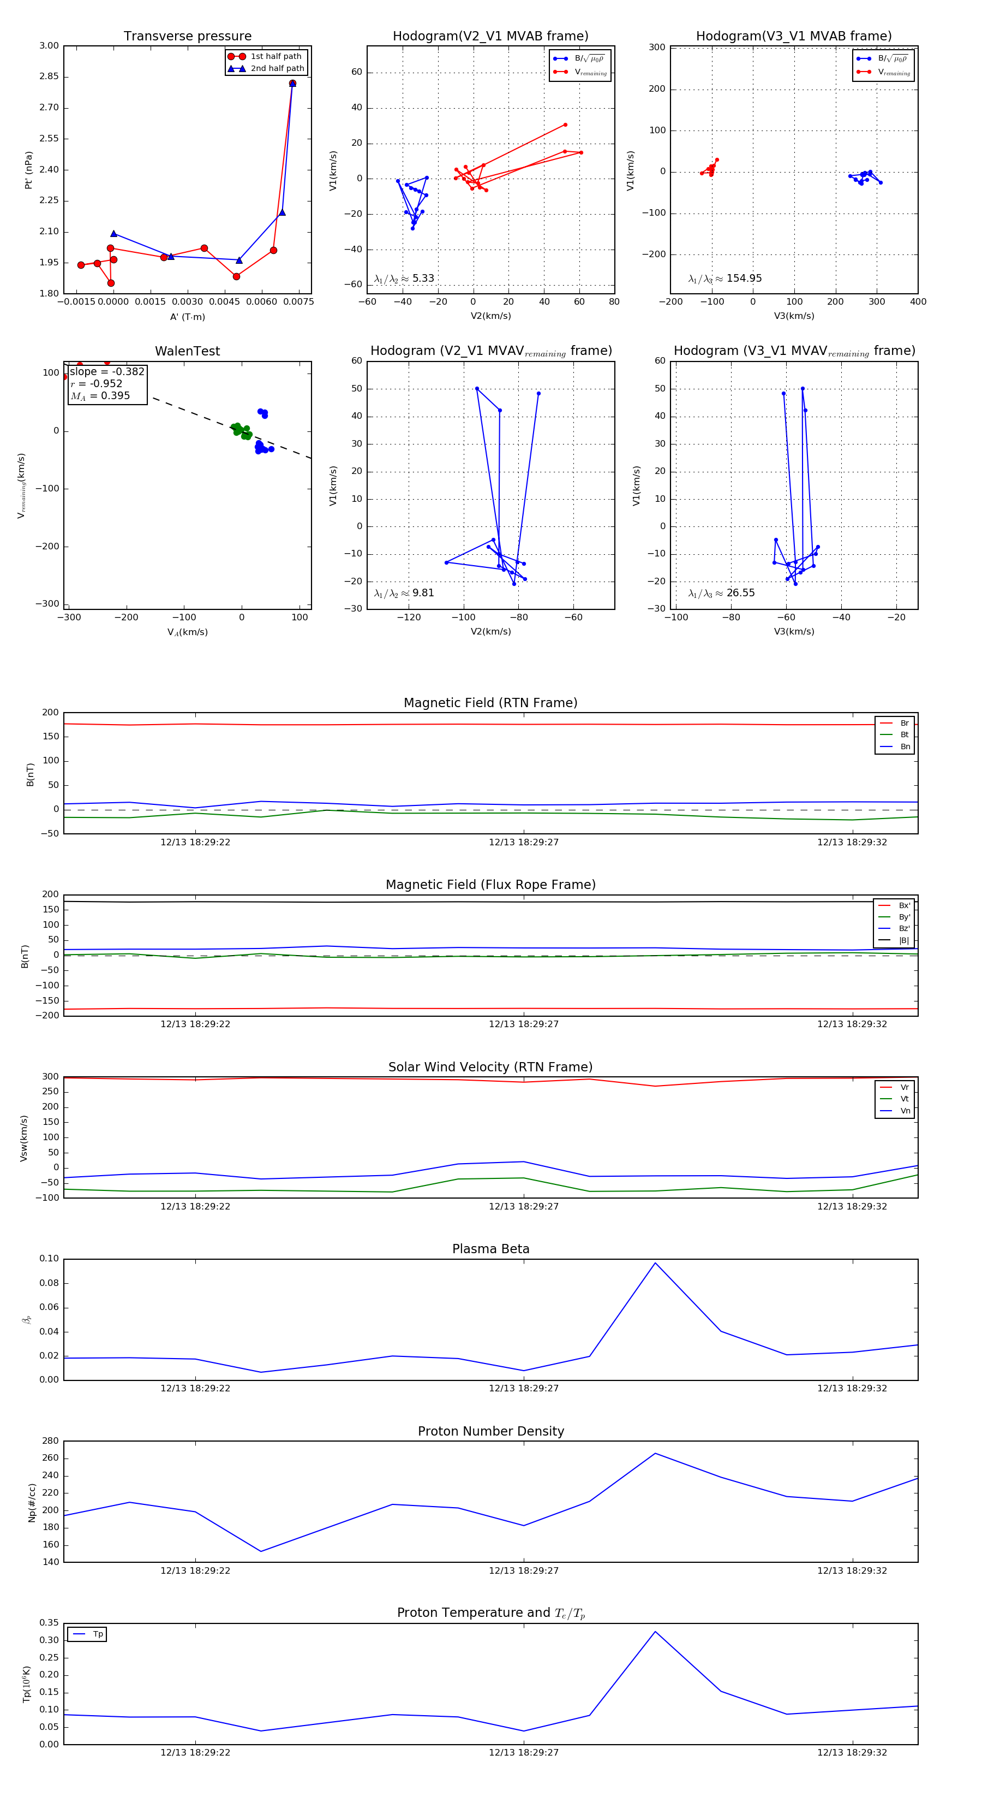Click the "V_remaining(km/s)" y-axis label in WalenTest

[x=22, y=485]
